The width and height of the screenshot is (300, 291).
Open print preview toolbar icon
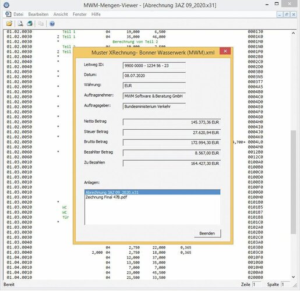pos(20,24)
